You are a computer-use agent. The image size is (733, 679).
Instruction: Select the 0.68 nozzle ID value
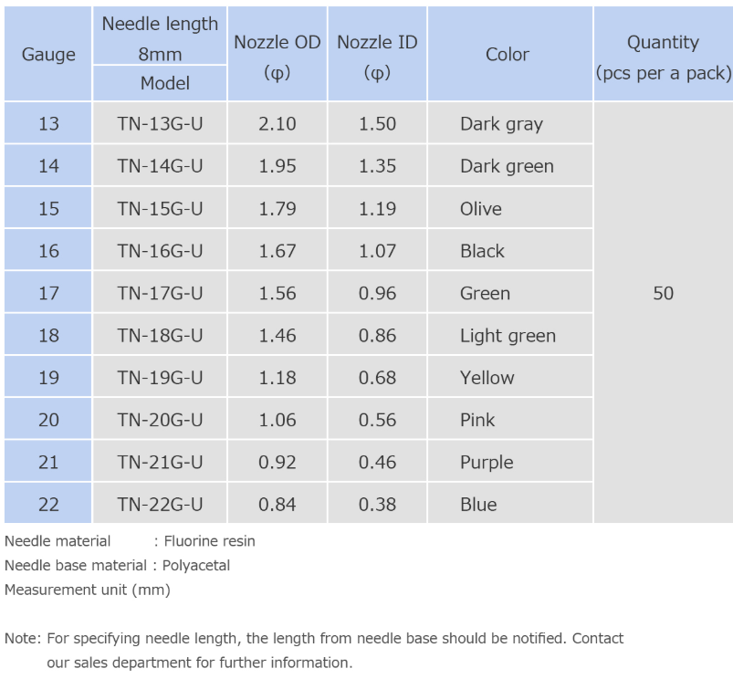click(x=377, y=378)
